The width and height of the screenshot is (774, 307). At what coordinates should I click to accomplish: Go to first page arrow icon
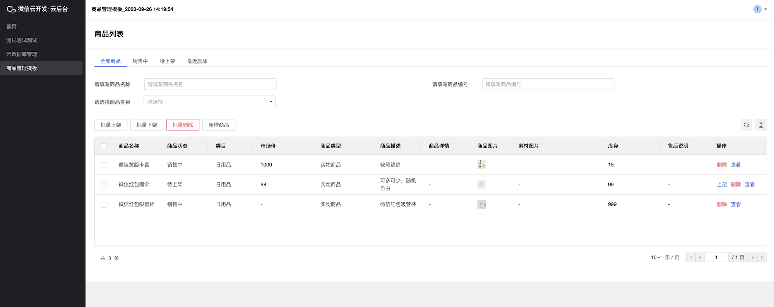[691, 258]
